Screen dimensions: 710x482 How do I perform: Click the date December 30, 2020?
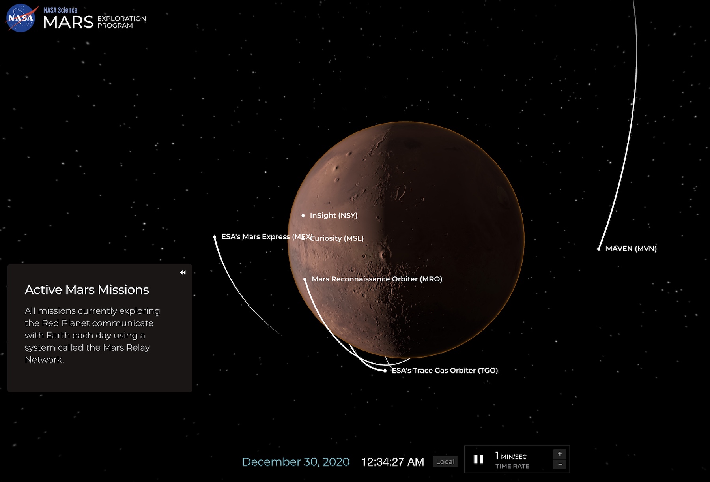pos(296,461)
